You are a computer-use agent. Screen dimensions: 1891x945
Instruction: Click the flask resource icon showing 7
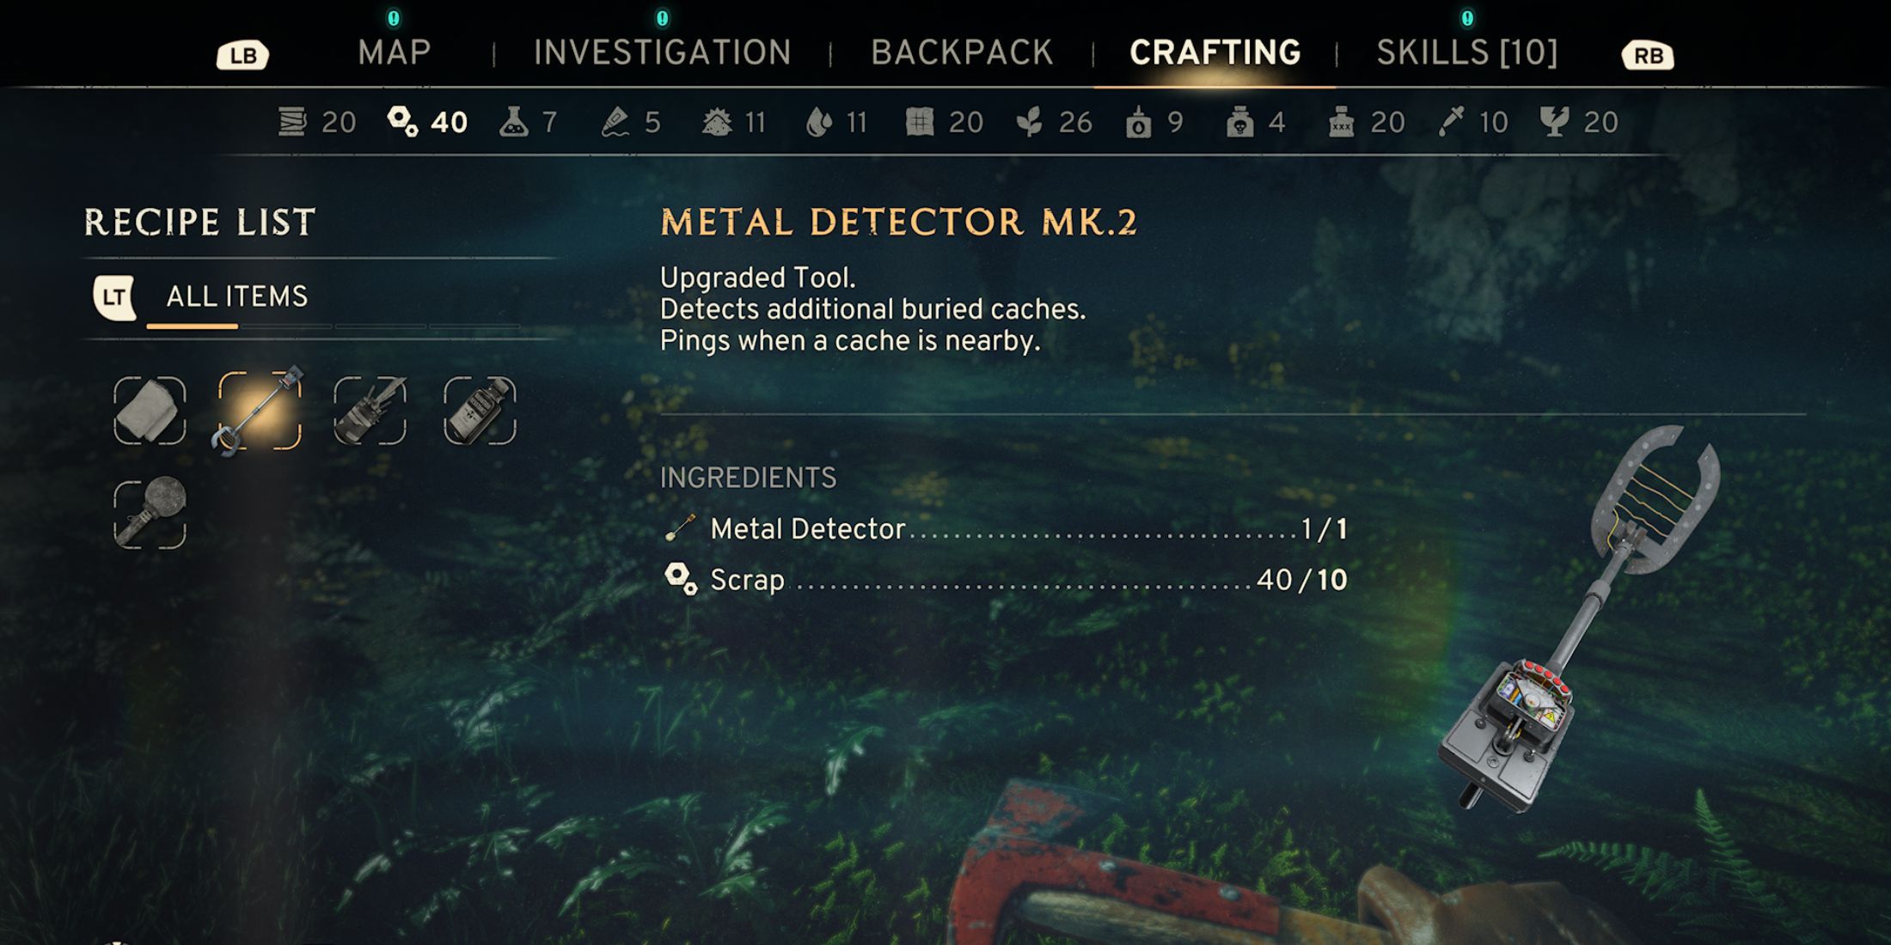click(x=513, y=122)
